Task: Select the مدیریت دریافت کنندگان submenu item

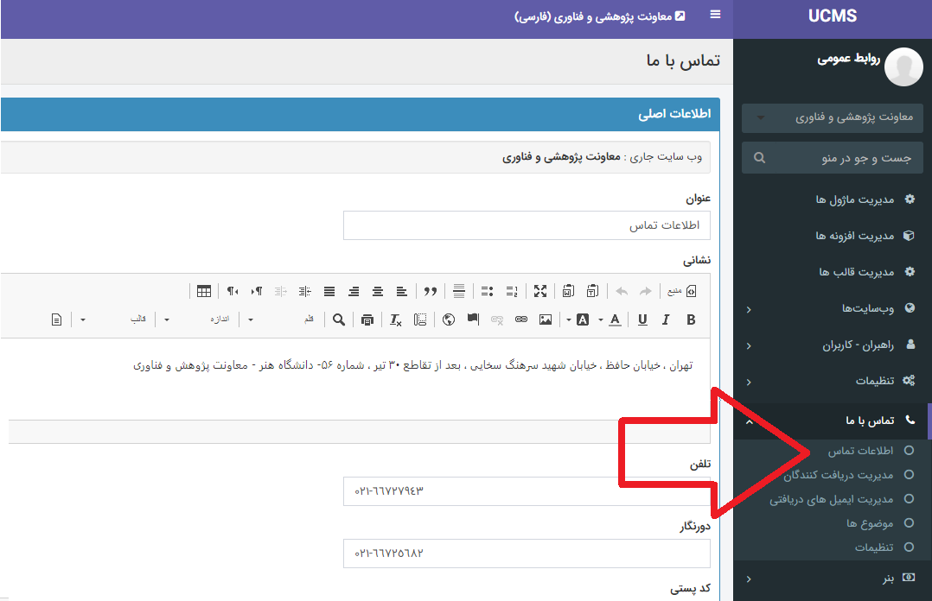Action: point(839,475)
